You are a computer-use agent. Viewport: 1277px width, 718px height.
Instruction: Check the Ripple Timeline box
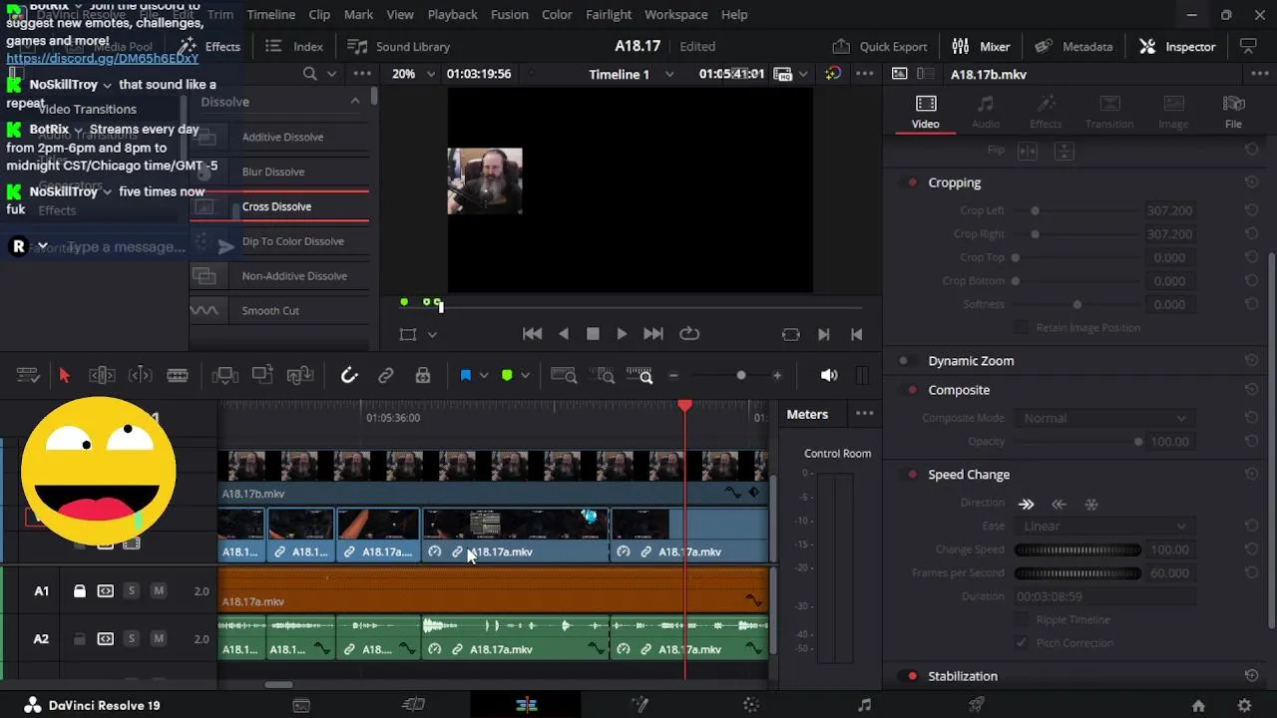[1021, 619]
